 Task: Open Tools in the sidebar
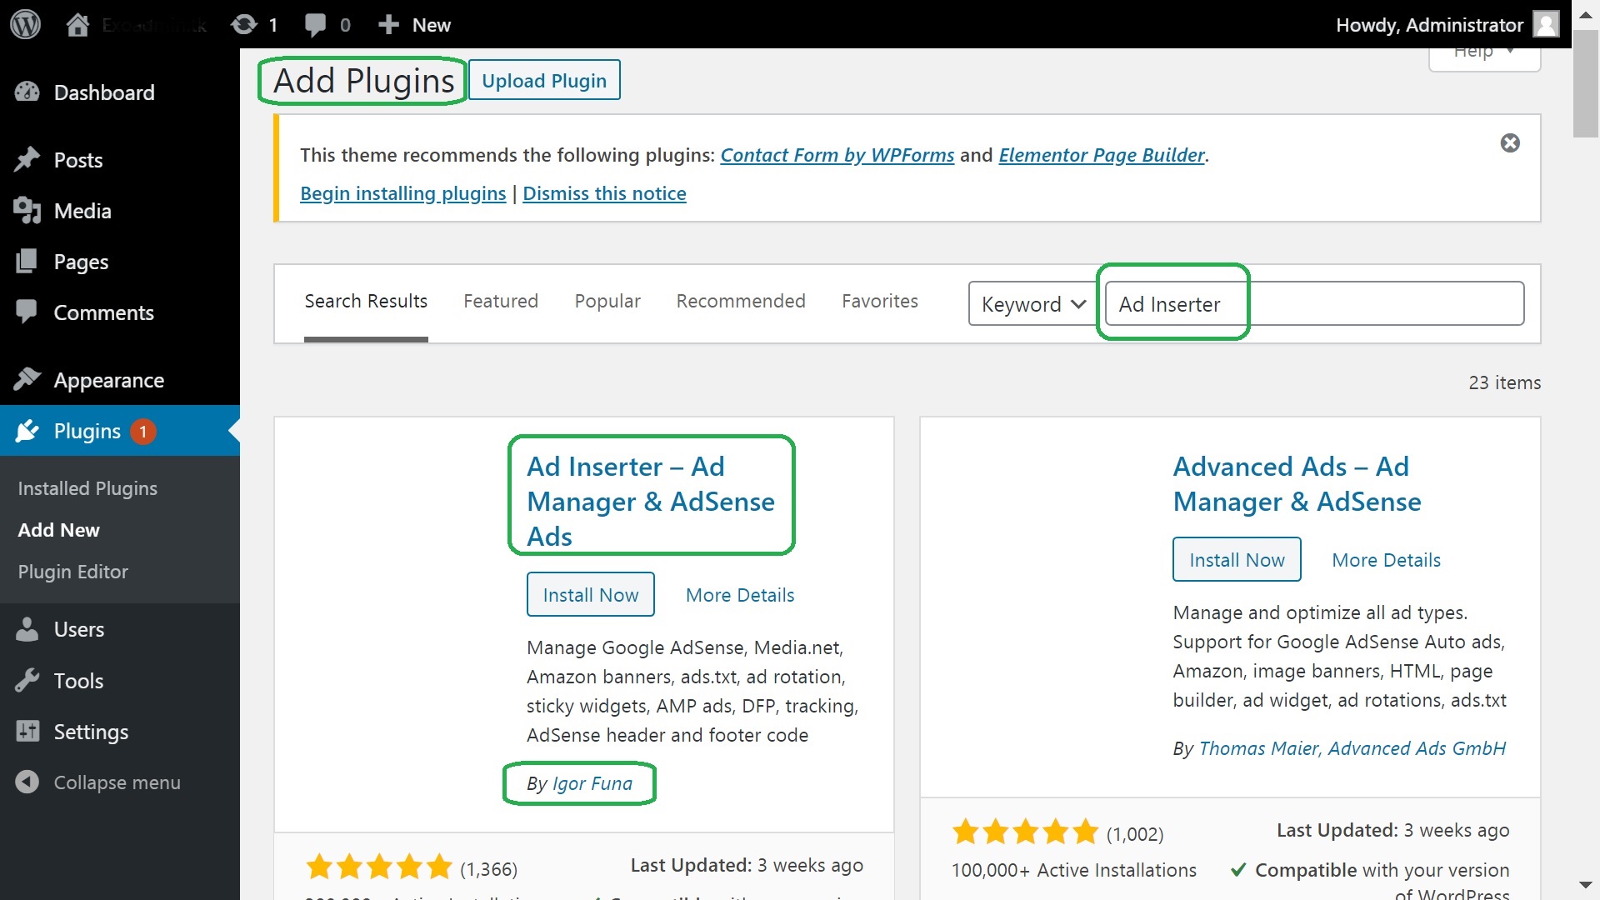click(x=79, y=681)
